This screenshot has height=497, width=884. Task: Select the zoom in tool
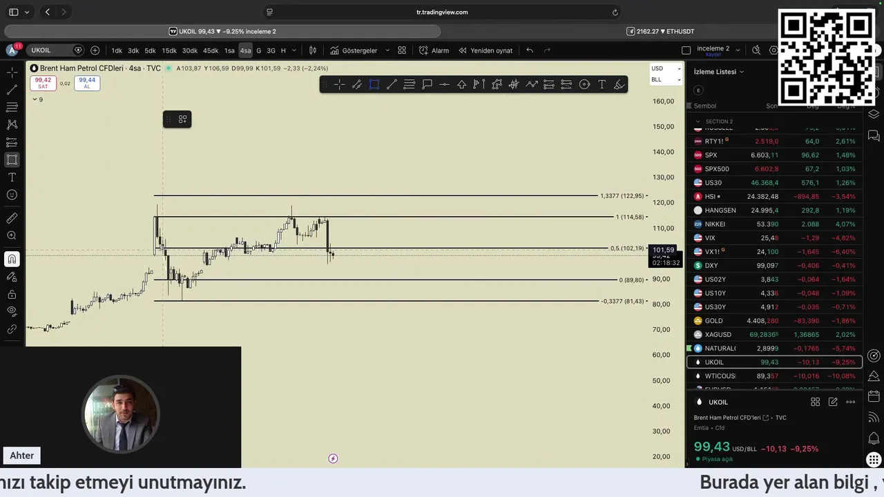12,235
